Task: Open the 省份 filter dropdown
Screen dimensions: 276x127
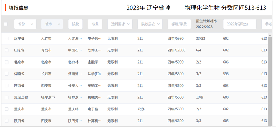Action: click(x=25, y=24)
